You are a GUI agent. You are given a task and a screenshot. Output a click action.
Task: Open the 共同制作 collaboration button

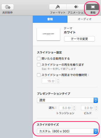(x=8, y=7)
